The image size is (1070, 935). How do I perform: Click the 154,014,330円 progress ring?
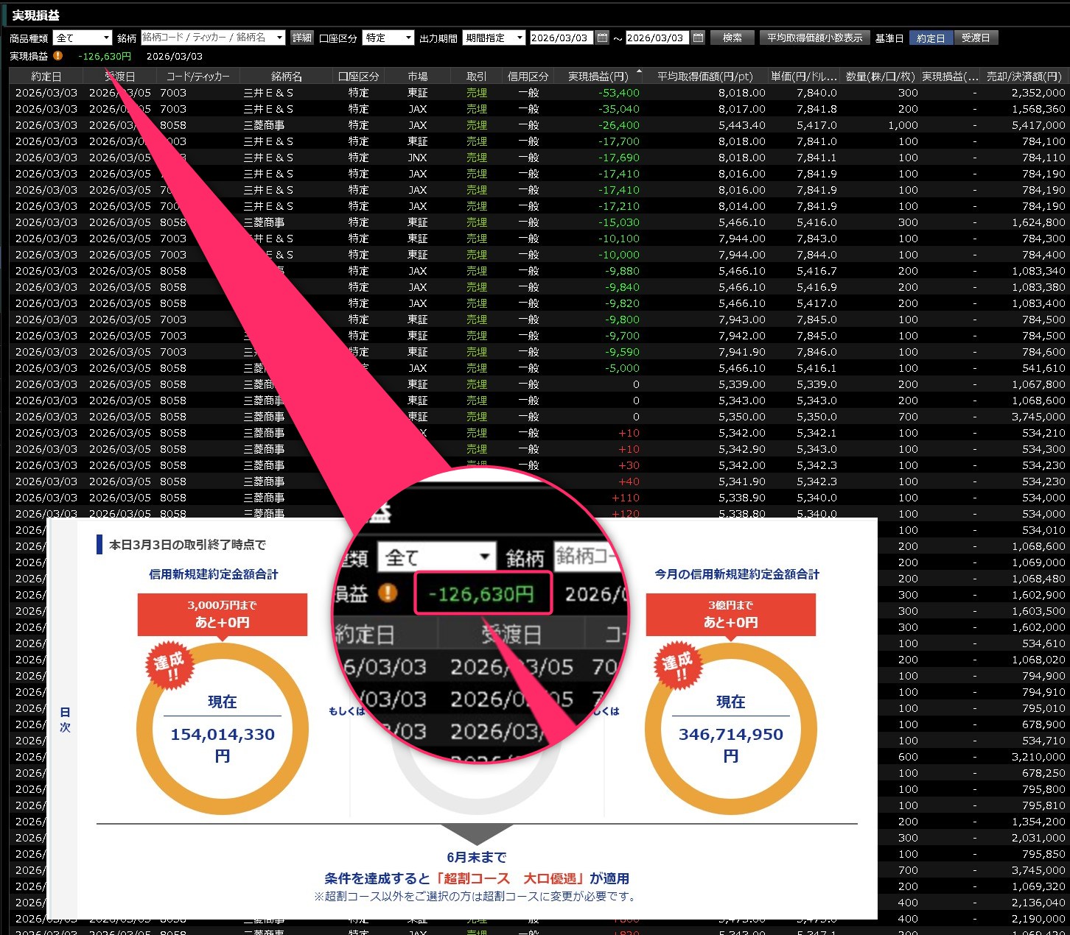point(223,729)
